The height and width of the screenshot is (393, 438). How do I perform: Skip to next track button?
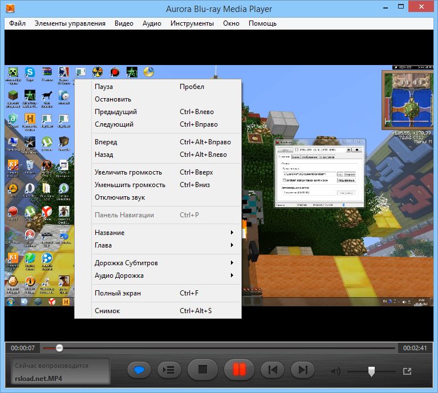(x=302, y=370)
